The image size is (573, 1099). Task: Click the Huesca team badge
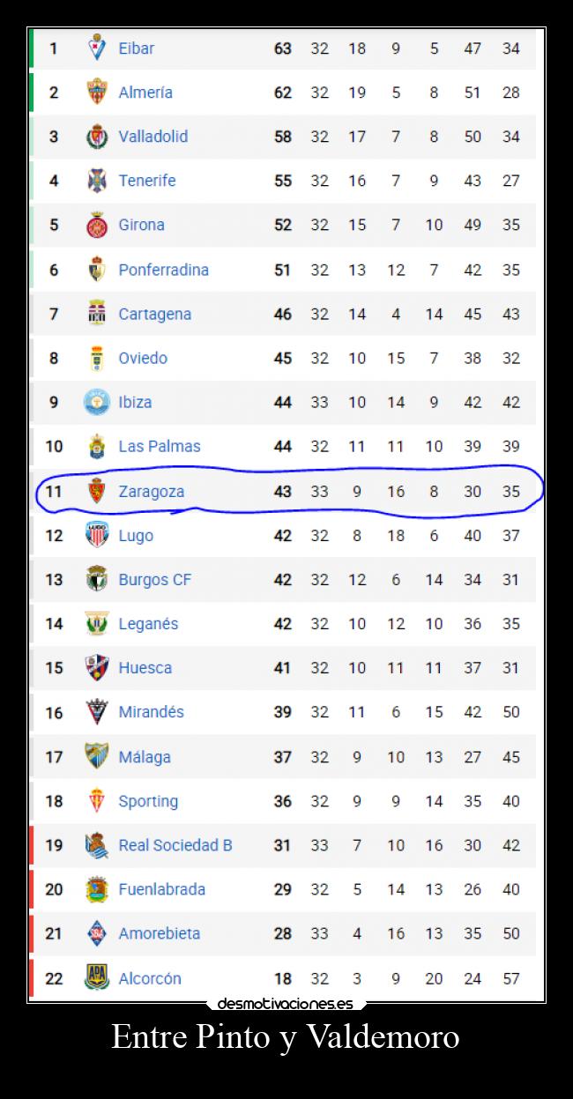(96, 668)
